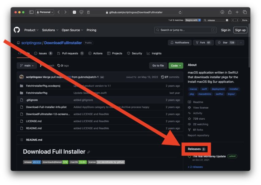Click Done in the find bar

(x=245, y=20)
